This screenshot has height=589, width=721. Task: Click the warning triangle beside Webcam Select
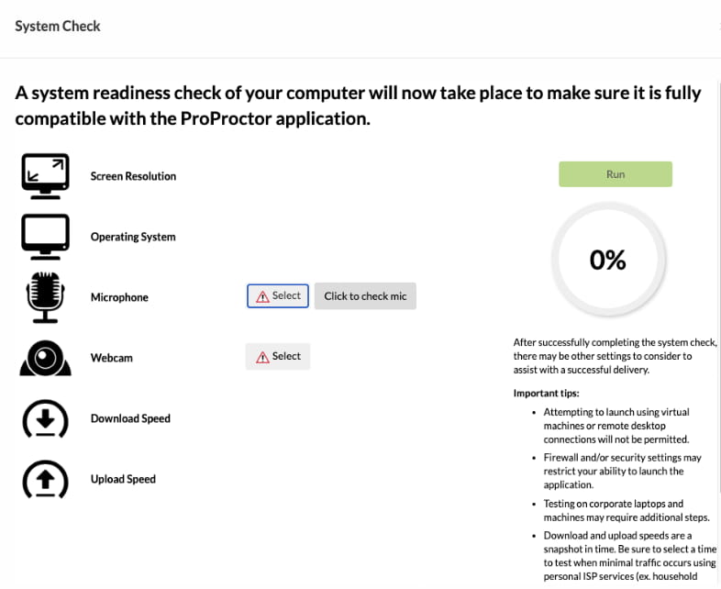click(x=262, y=357)
